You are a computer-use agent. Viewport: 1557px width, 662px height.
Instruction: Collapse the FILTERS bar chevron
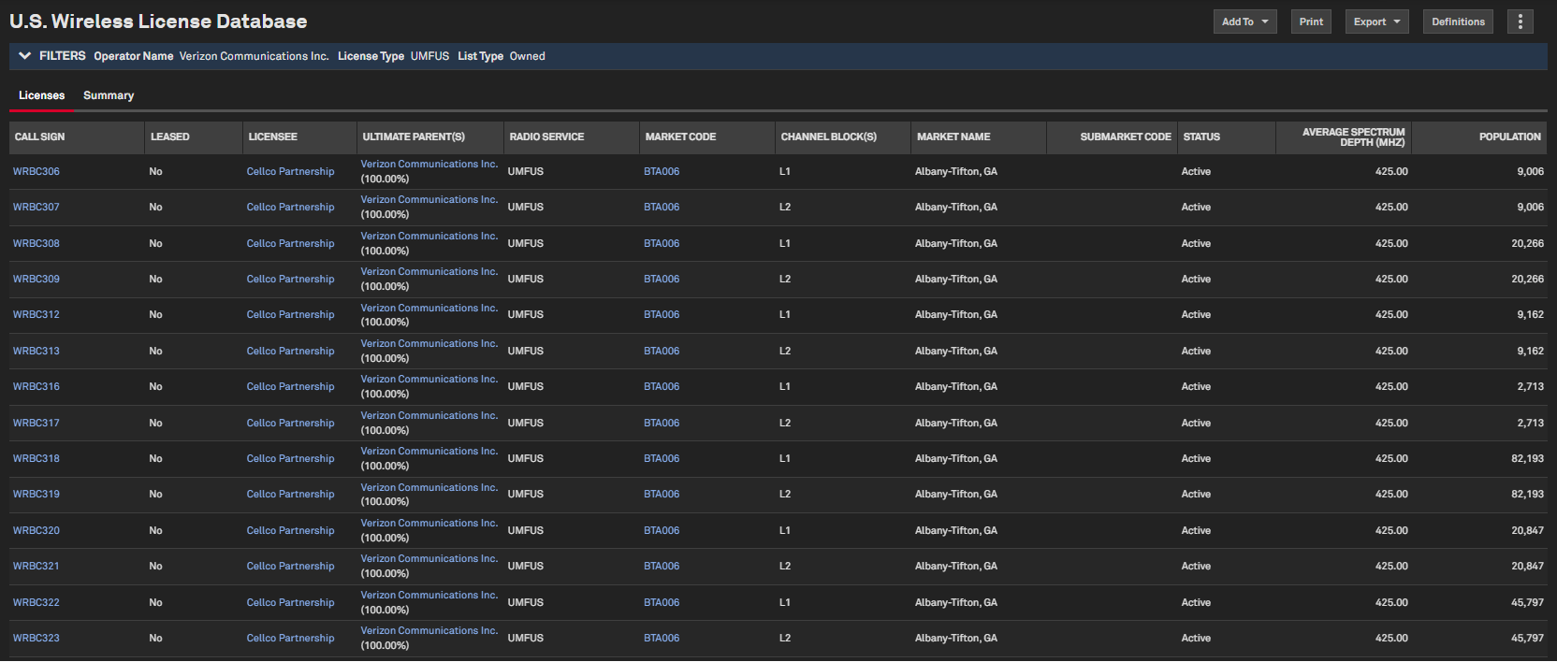click(25, 56)
